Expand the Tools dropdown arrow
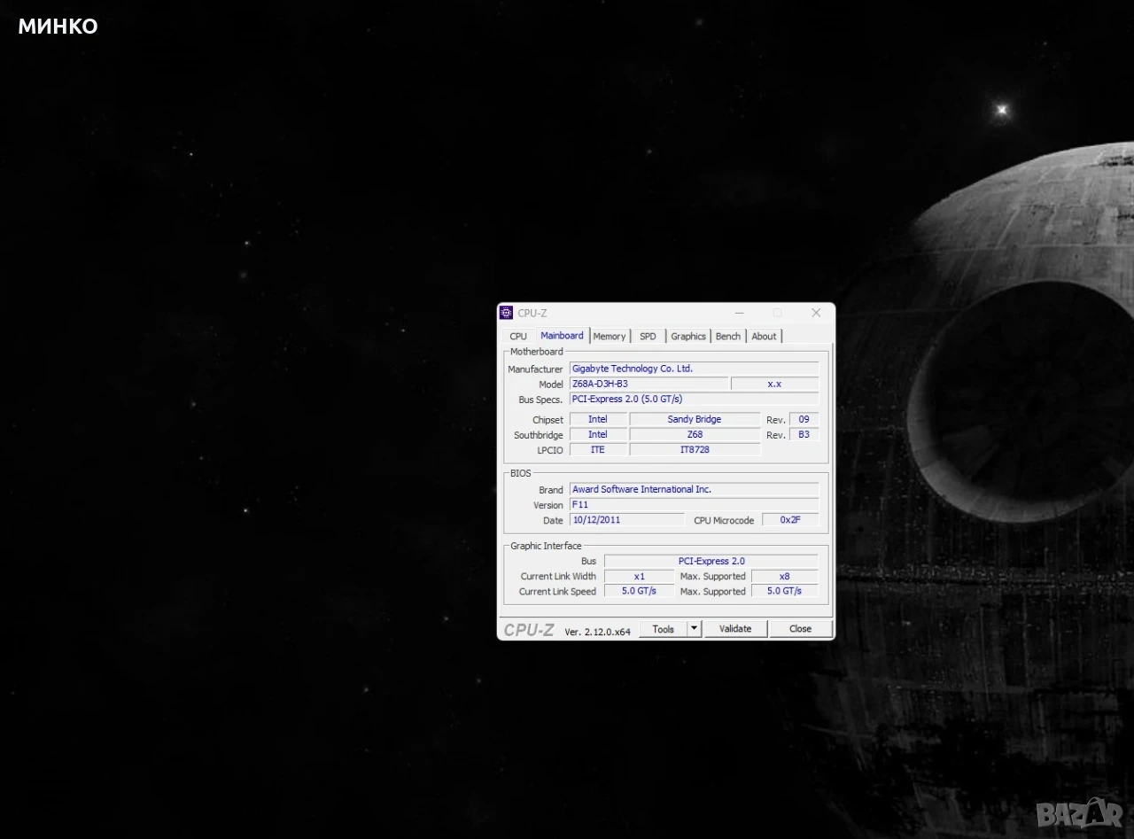Viewport: 1134px width, 839px height. [695, 629]
